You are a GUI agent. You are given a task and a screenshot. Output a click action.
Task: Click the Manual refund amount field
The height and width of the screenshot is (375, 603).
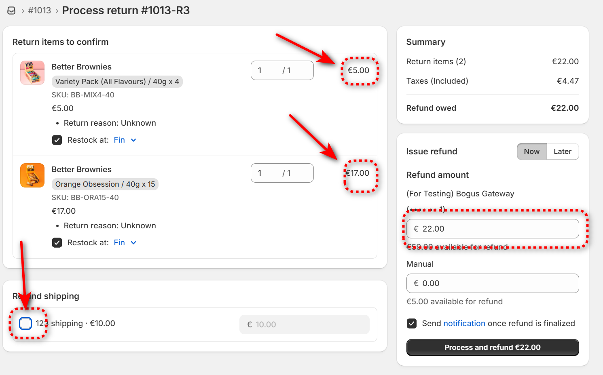[x=497, y=283]
